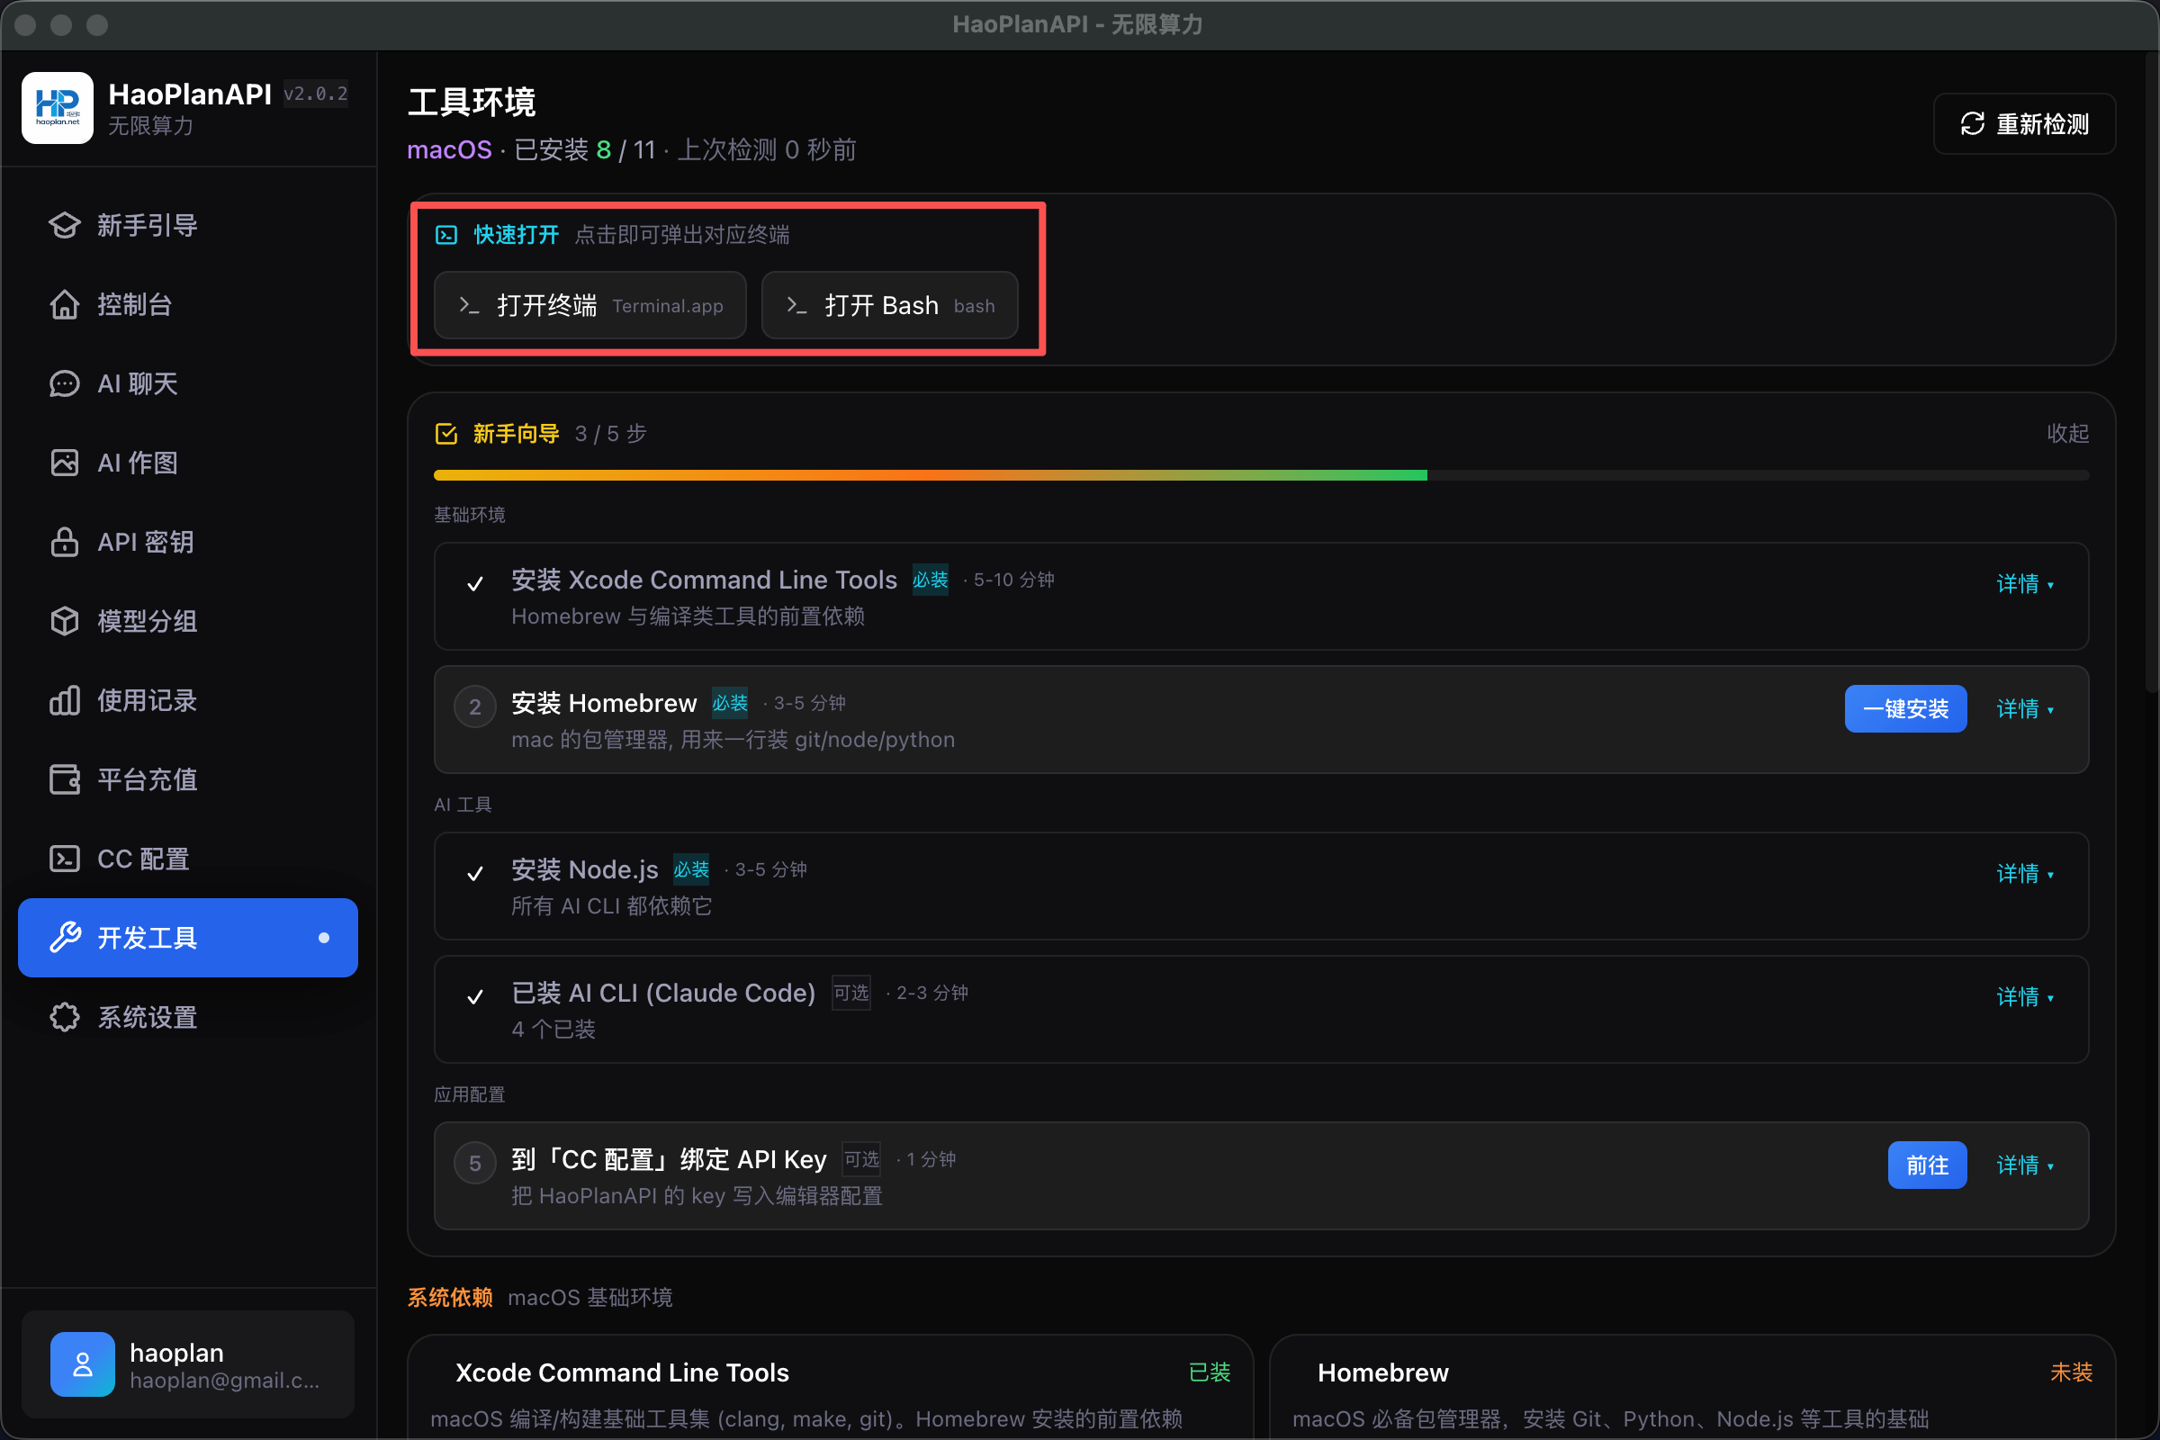Viewport: 2160px width, 1440px height.
Task: Click the prompt icon in 打开 Bash button
Action: pos(797,306)
